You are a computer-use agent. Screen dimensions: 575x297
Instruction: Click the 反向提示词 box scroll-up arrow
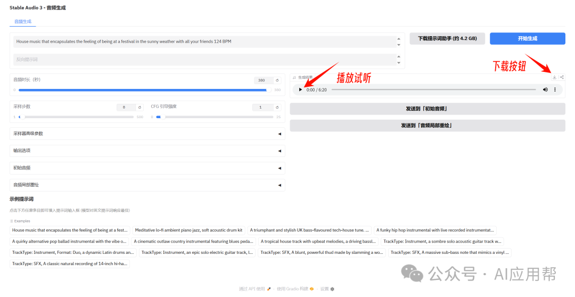point(399,57)
